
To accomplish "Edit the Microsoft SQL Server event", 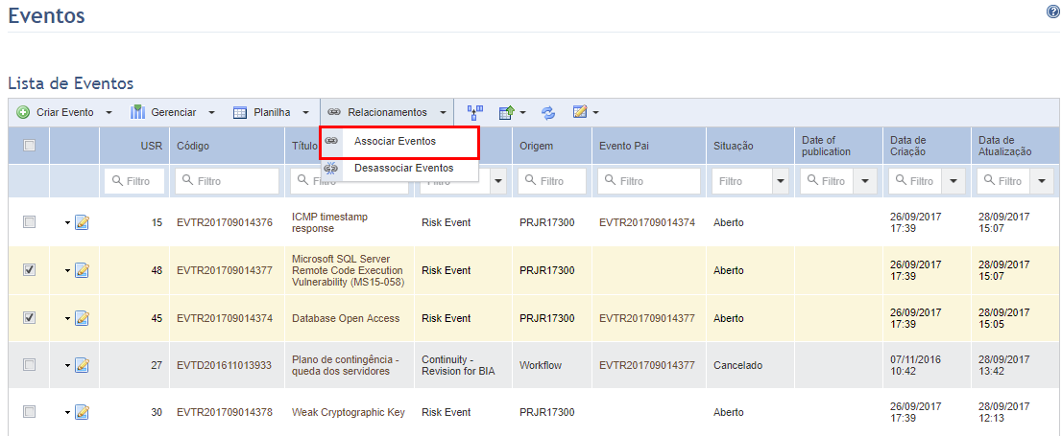I will [82, 270].
